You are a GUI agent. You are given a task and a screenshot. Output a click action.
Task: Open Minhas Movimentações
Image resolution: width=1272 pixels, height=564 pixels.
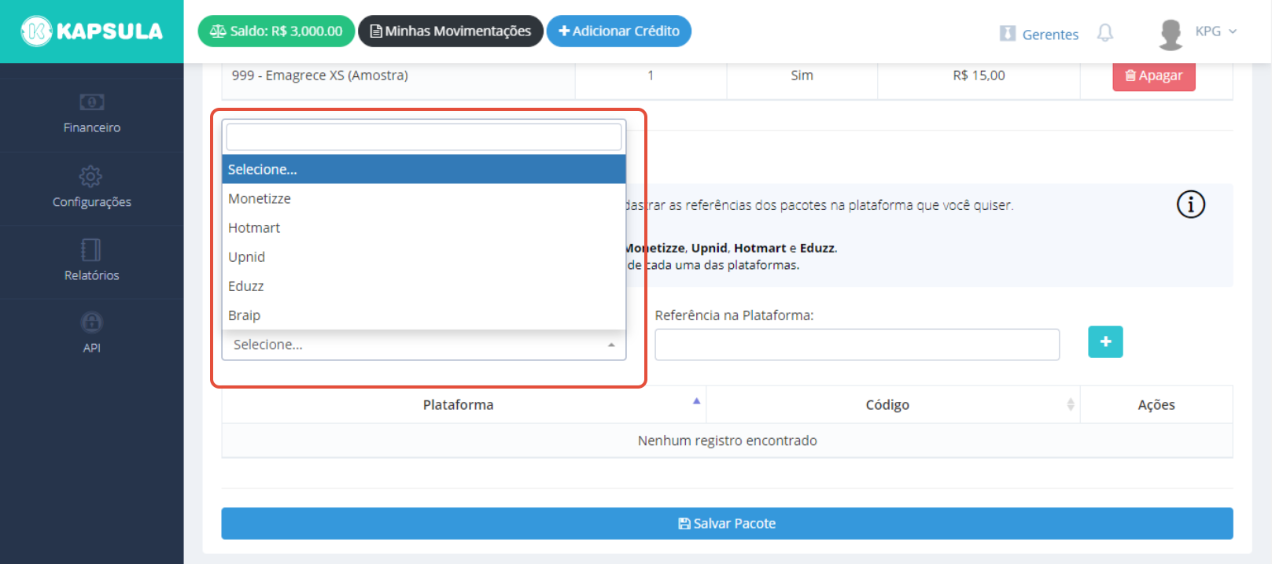tap(451, 31)
